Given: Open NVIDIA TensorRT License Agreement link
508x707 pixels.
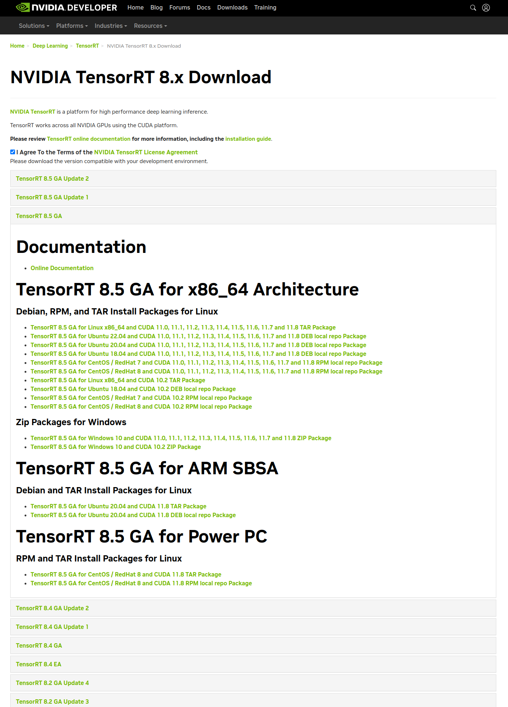Looking at the screenshot, I should [x=146, y=152].
